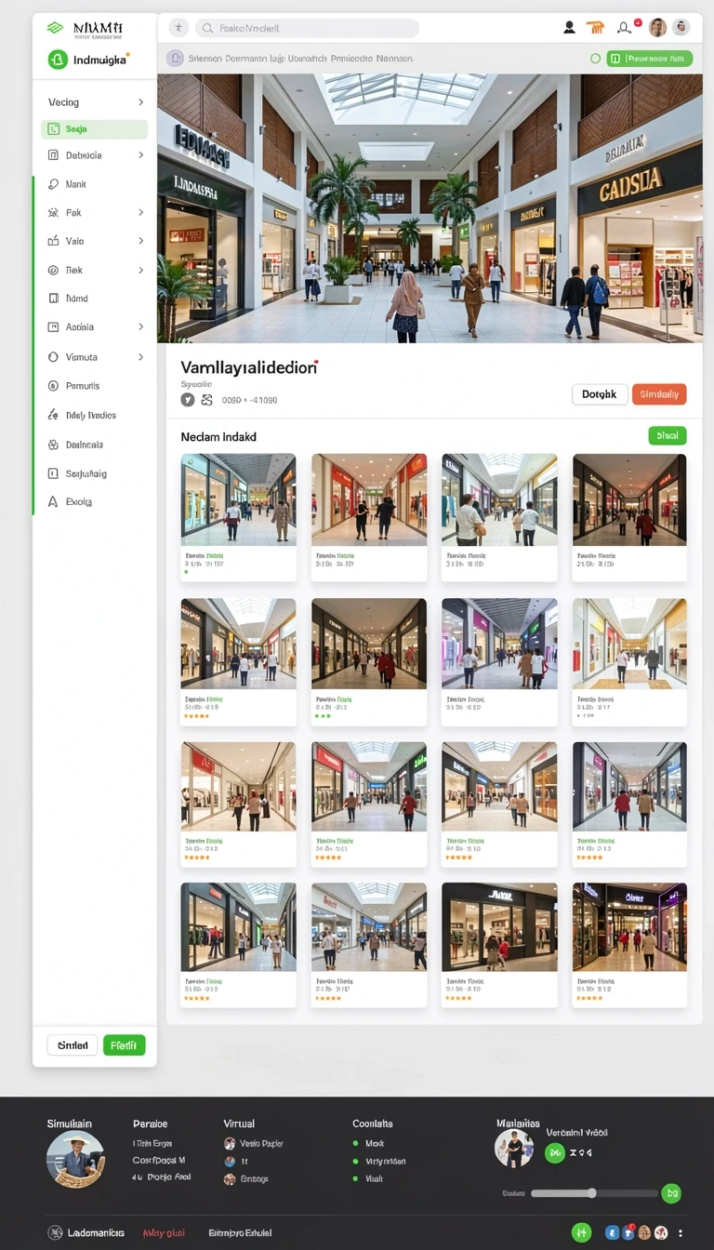Image resolution: width=714 pixels, height=1250 pixels.
Task: Adjust the footer slider handle
Action: tap(591, 1193)
